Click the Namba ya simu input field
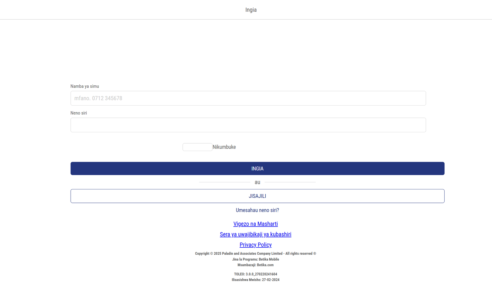The height and width of the screenshot is (283, 492). coord(248,98)
